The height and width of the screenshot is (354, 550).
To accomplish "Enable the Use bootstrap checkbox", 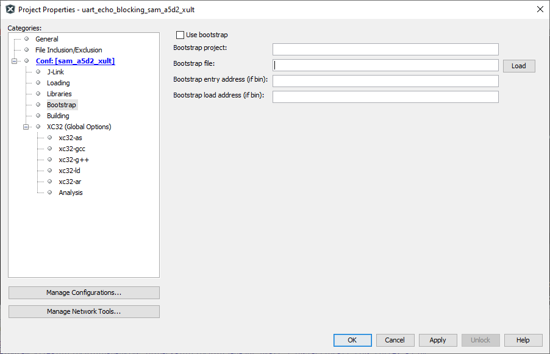I will click(180, 35).
